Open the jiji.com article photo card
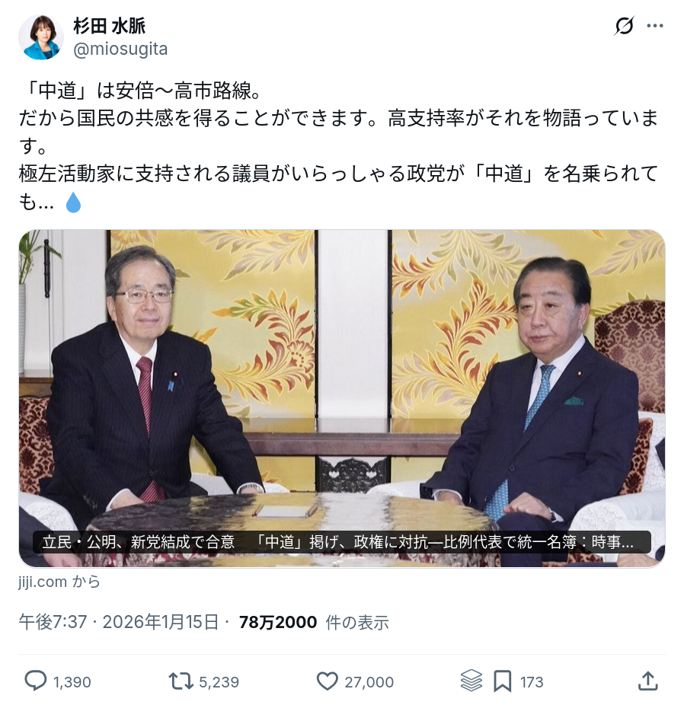Viewport: 684px width, 708px height. point(341,398)
